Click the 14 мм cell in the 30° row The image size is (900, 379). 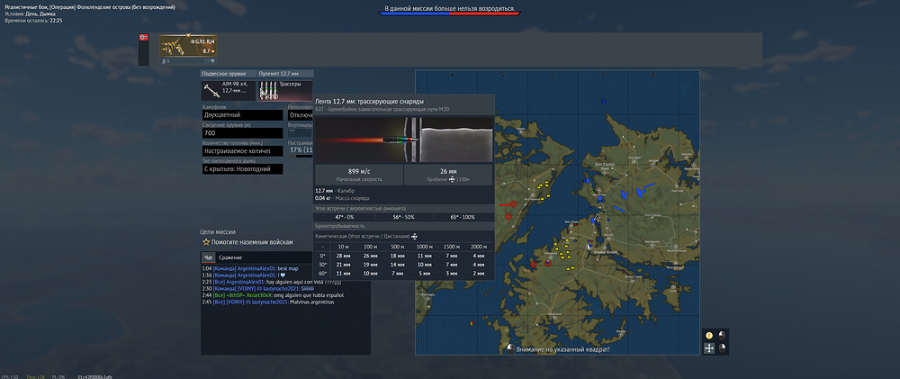(x=397, y=264)
